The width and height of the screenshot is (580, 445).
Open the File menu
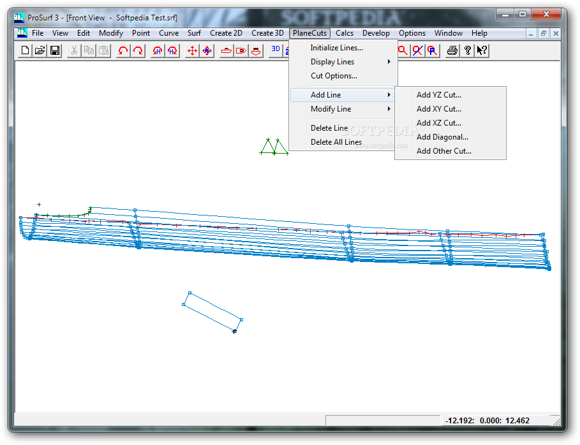(x=38, y=33)
